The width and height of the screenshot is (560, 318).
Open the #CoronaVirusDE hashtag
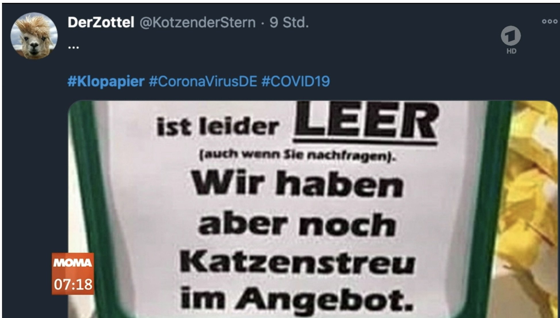coord(203,81)
